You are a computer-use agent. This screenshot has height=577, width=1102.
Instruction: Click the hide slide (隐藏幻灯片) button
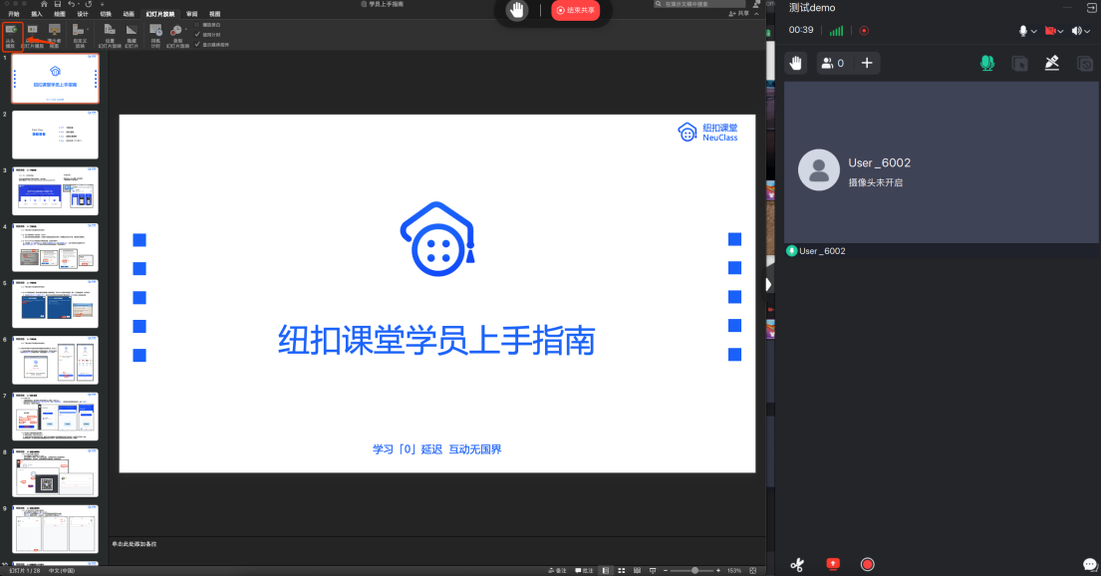(132, 36)
